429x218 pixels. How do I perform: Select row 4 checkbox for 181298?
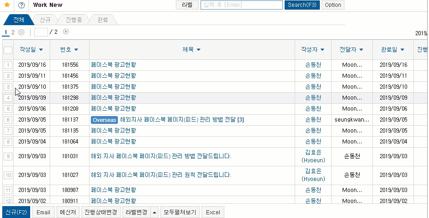pos(8,98)
